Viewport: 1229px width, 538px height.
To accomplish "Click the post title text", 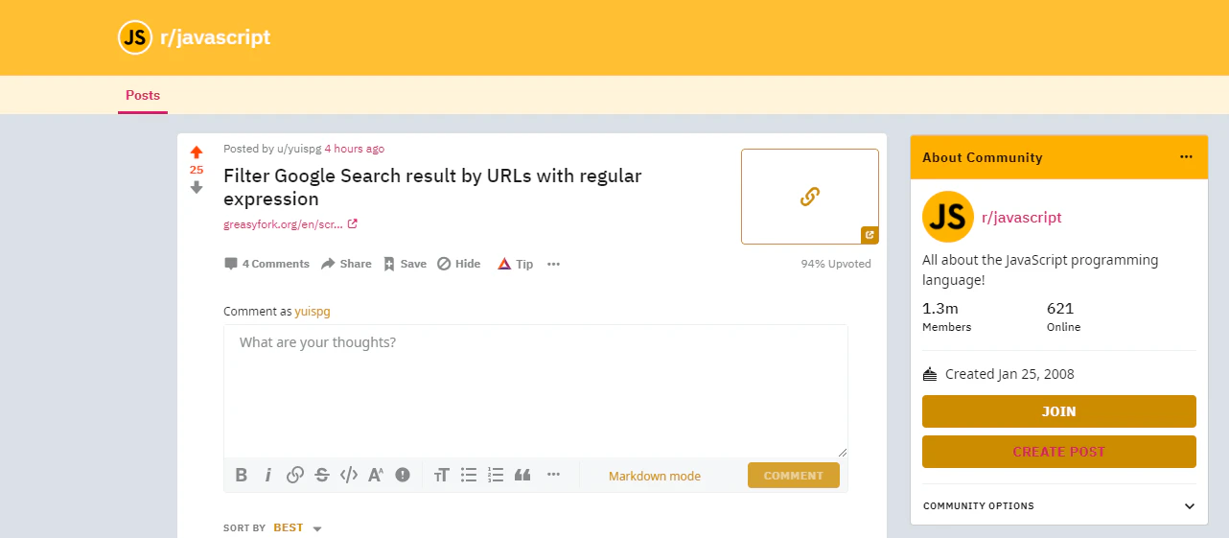I will 432,187.
